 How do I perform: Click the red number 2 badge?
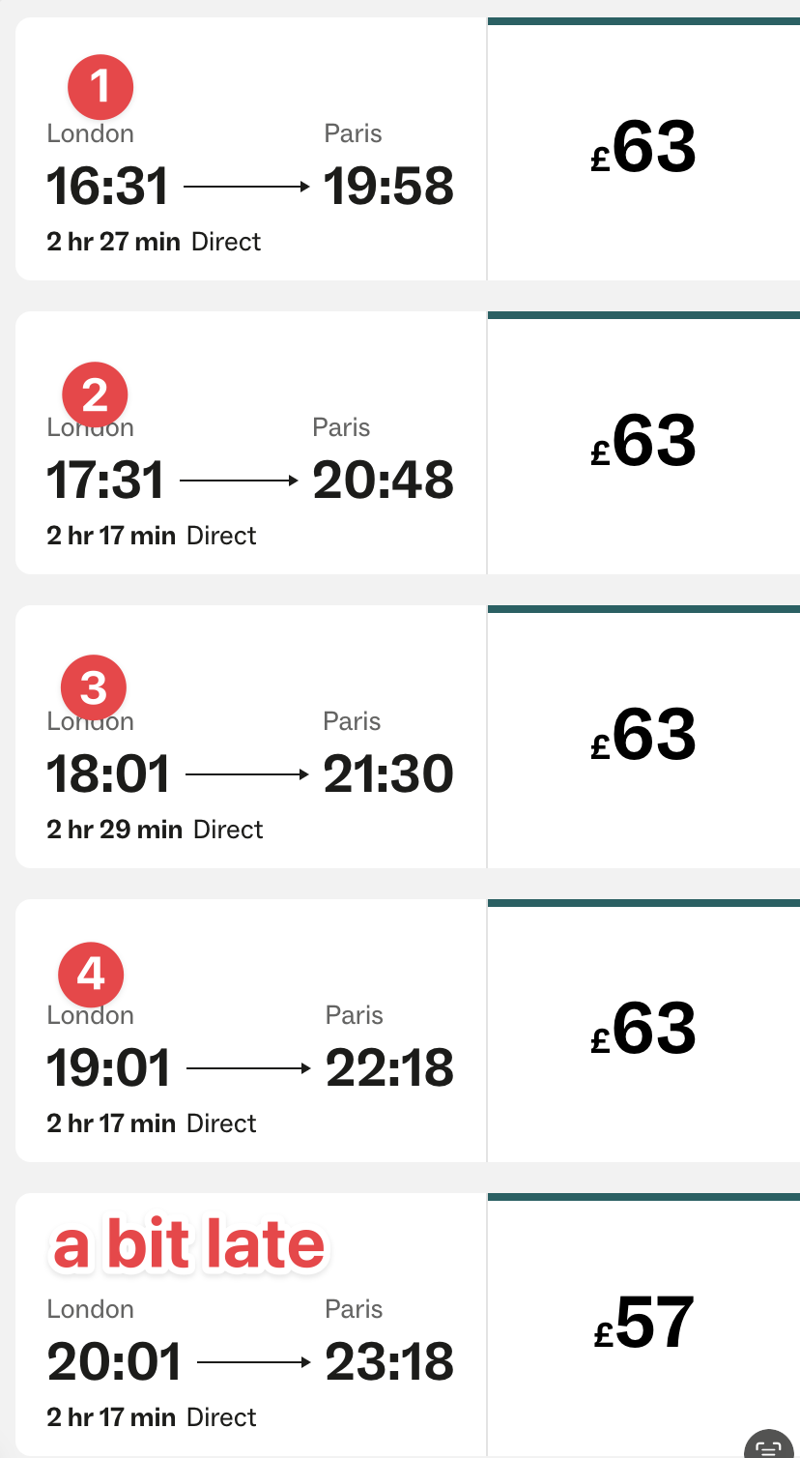tap(95, 395)
